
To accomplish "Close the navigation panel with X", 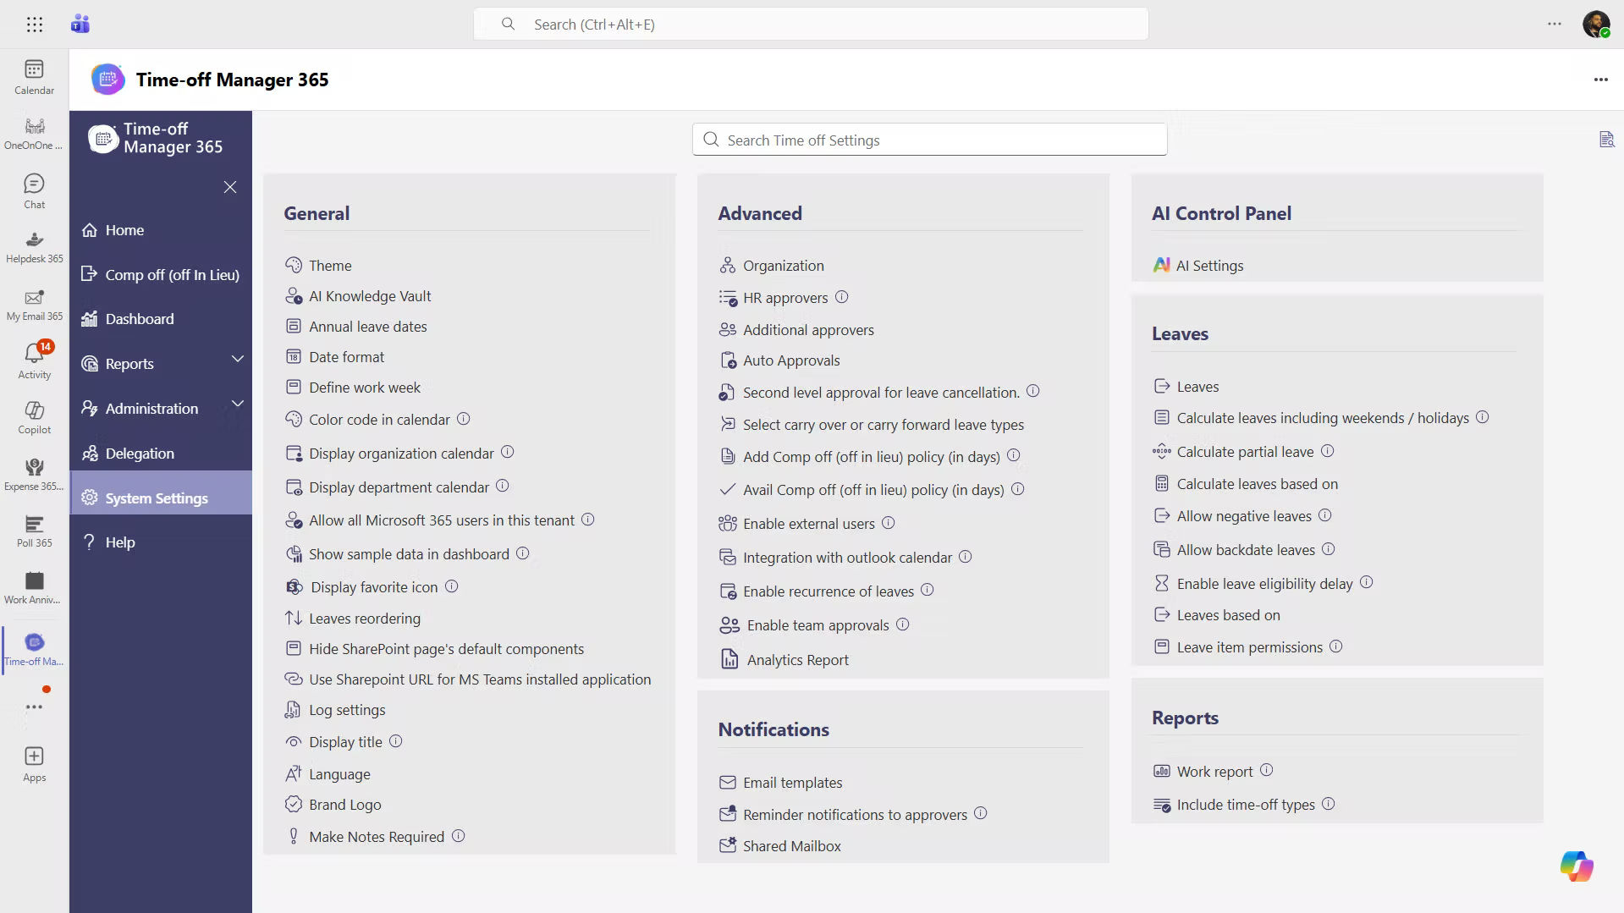I will (x=230, y=187).
